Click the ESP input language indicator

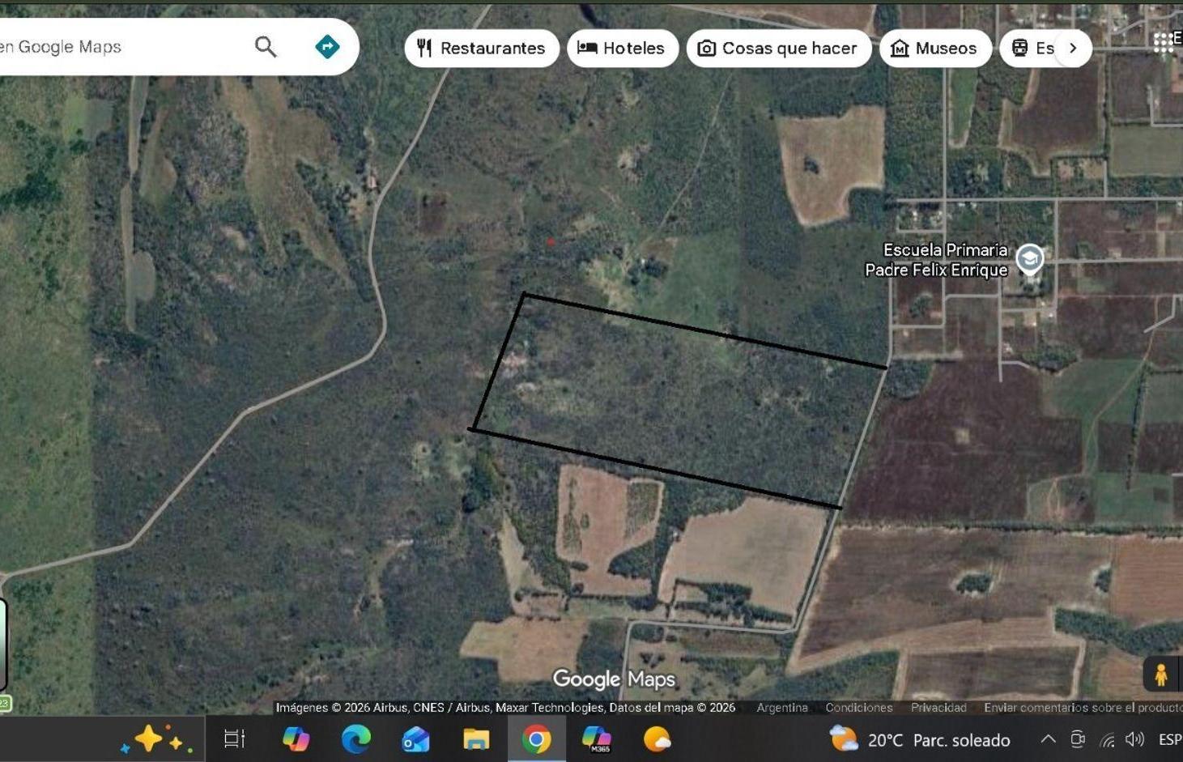[x=1170, y=739]
